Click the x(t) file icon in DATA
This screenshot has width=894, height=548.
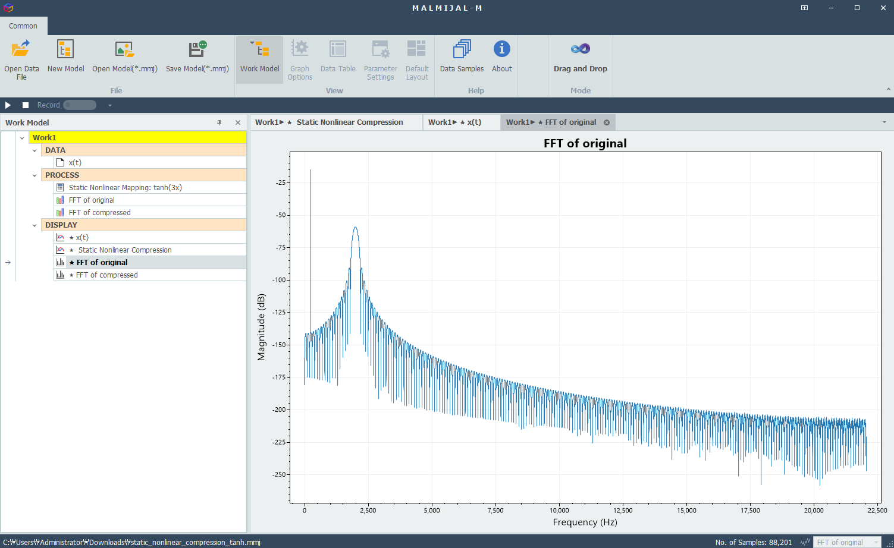pyautogui.click(x=60, y=162)
